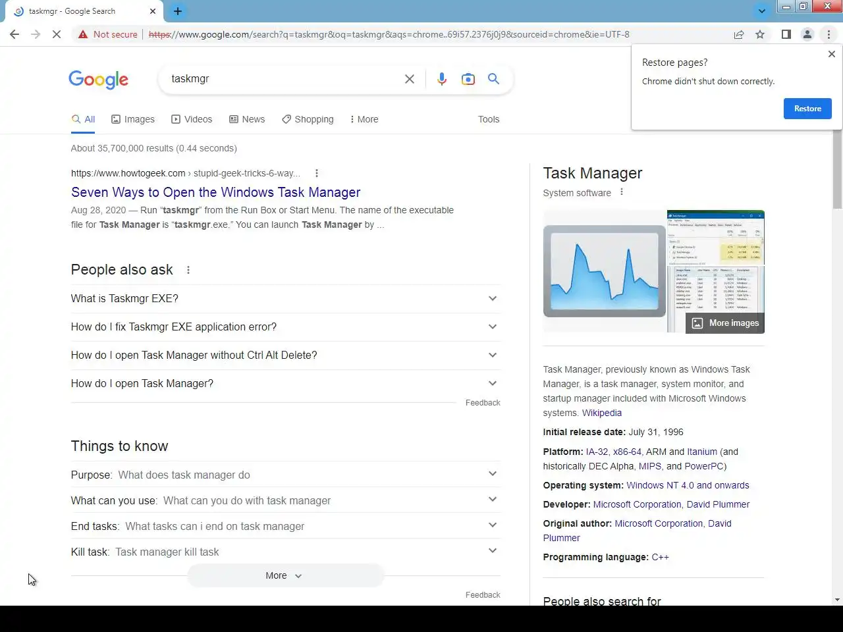Open the More search categories menu
Viewport: 843px width, 632px height.
coord(364,119)
